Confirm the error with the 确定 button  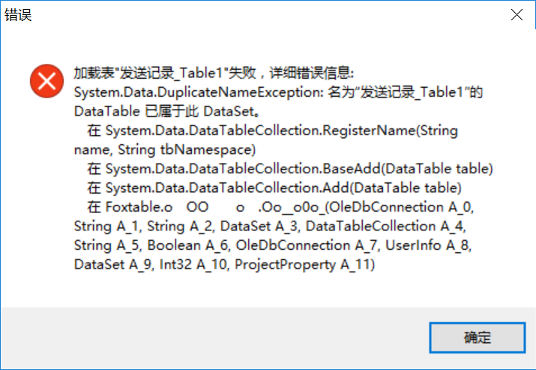[x=478, y=338]
